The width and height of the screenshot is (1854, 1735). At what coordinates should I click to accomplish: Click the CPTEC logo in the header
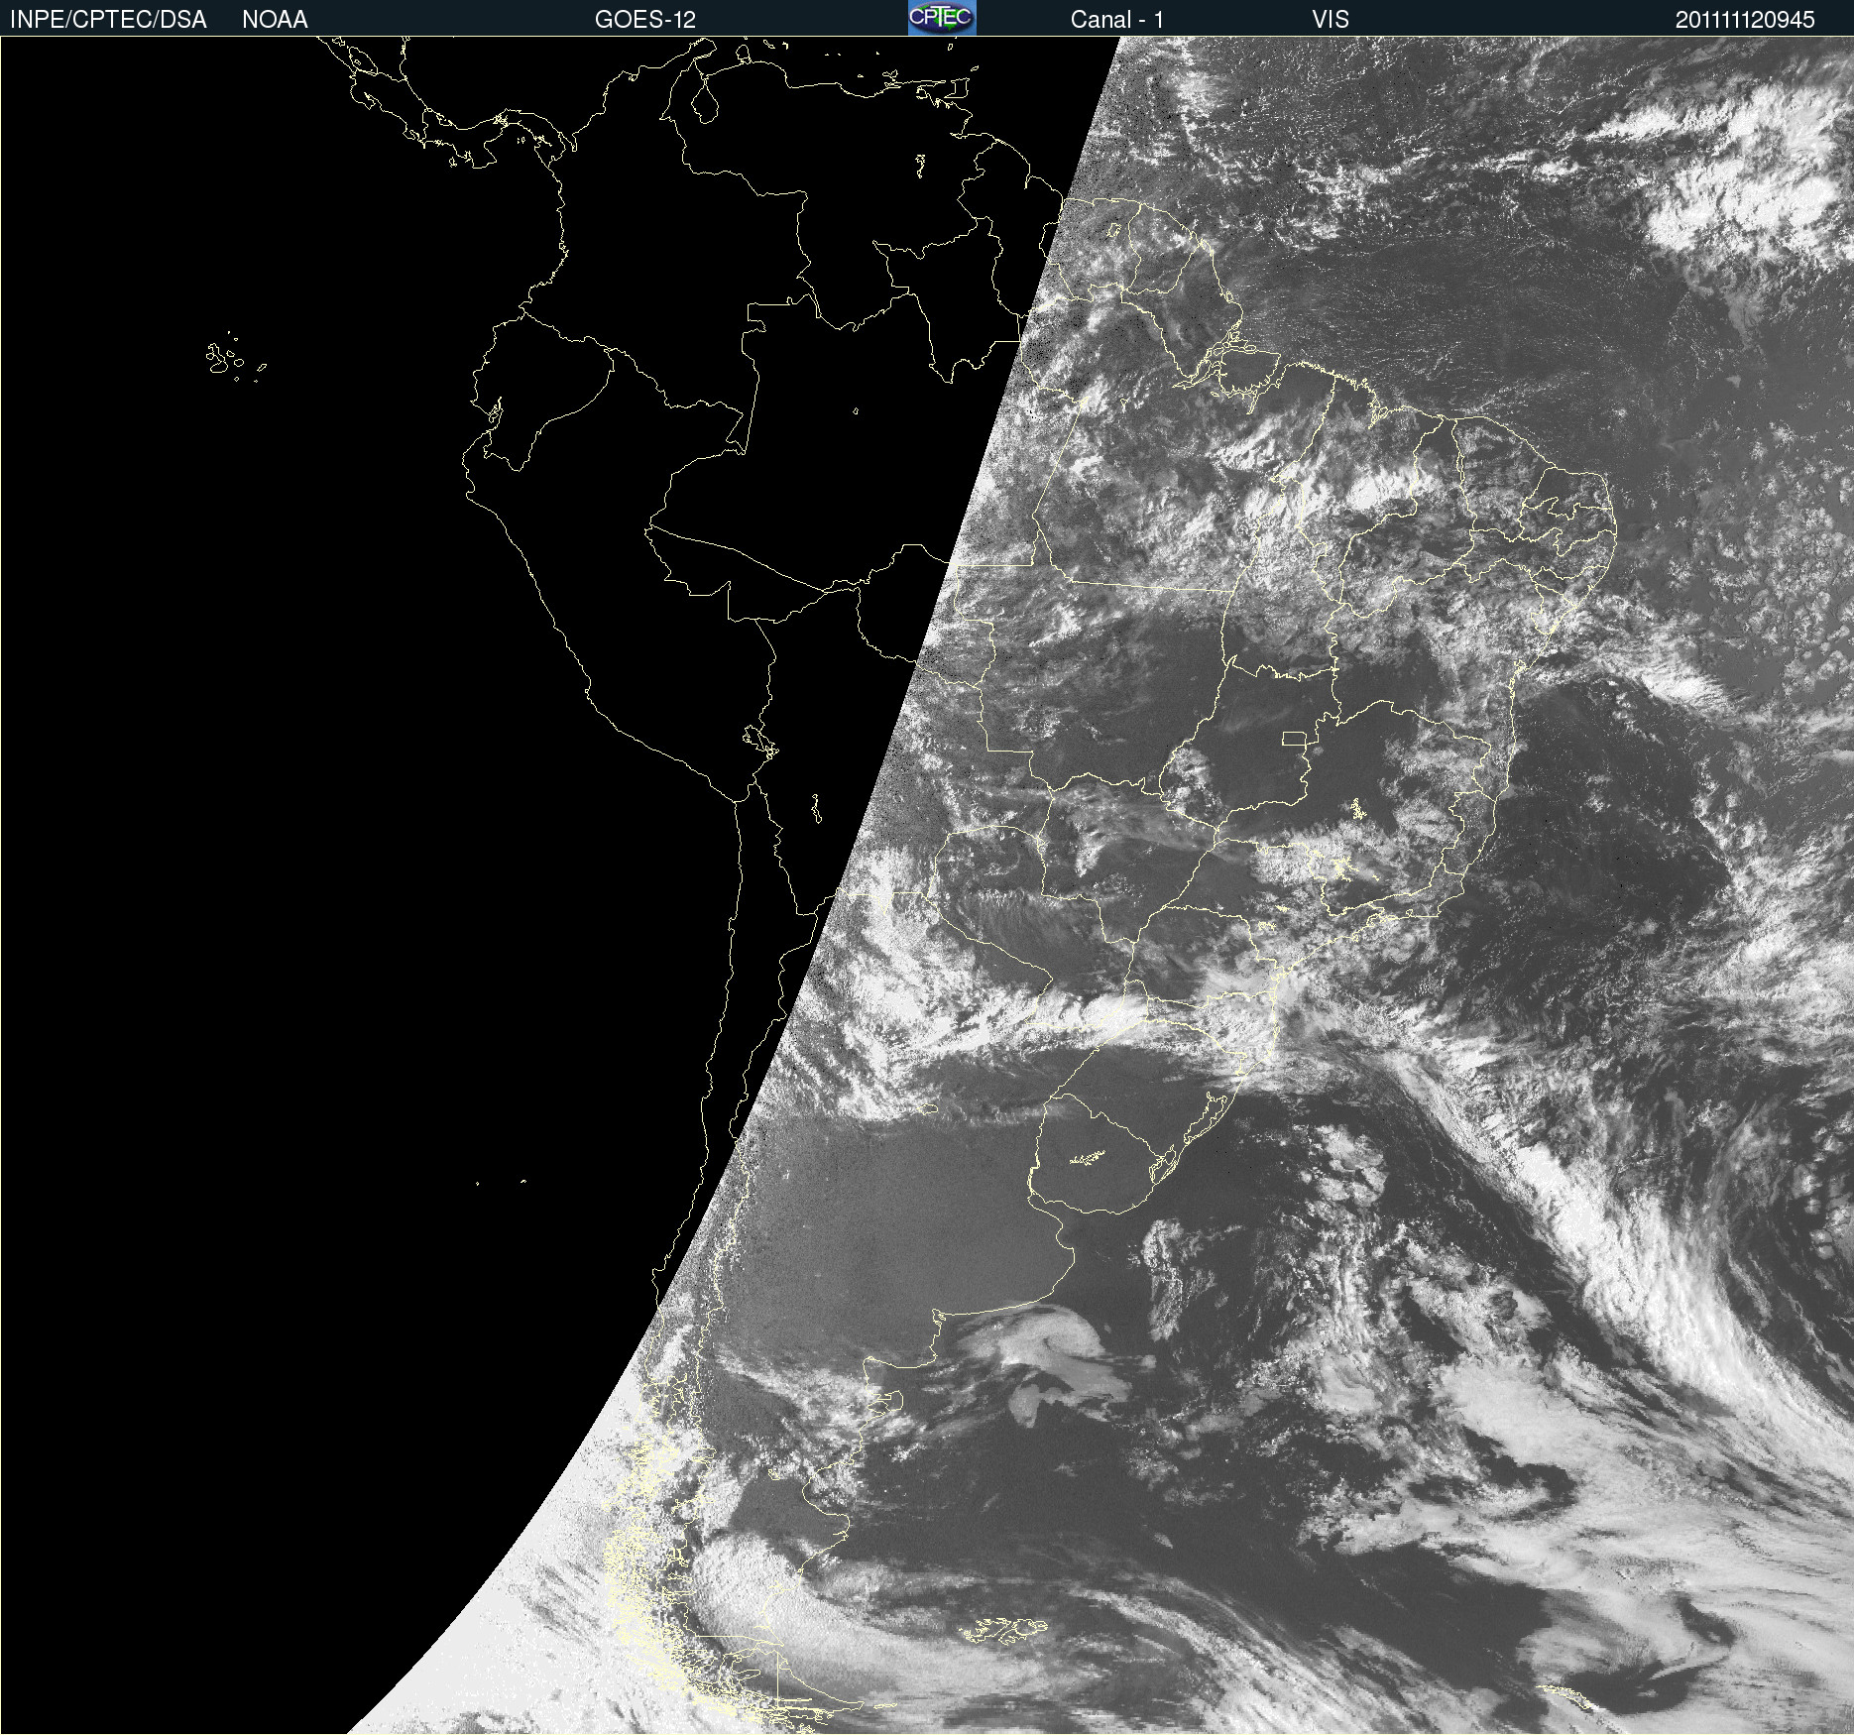[x=942, y=18]
